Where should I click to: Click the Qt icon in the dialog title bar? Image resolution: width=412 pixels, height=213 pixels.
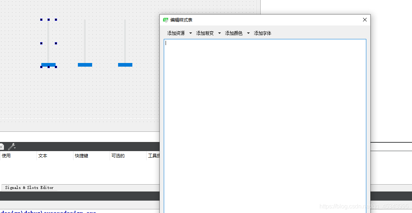click(x=165, y=20)
